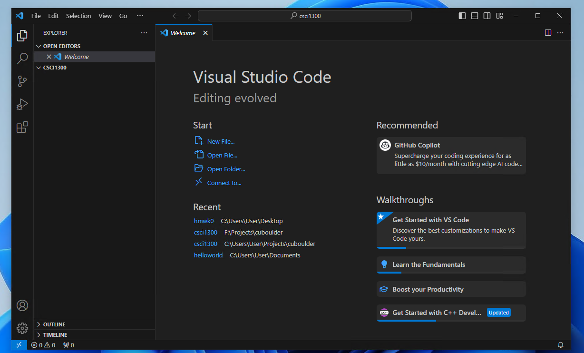The image size is (584, 353).
Task: Click the Open Folder icon under Start
Action: tap(199, 168)
